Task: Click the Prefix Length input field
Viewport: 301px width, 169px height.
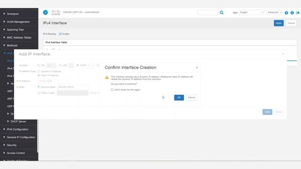Action: pos(72,93)
